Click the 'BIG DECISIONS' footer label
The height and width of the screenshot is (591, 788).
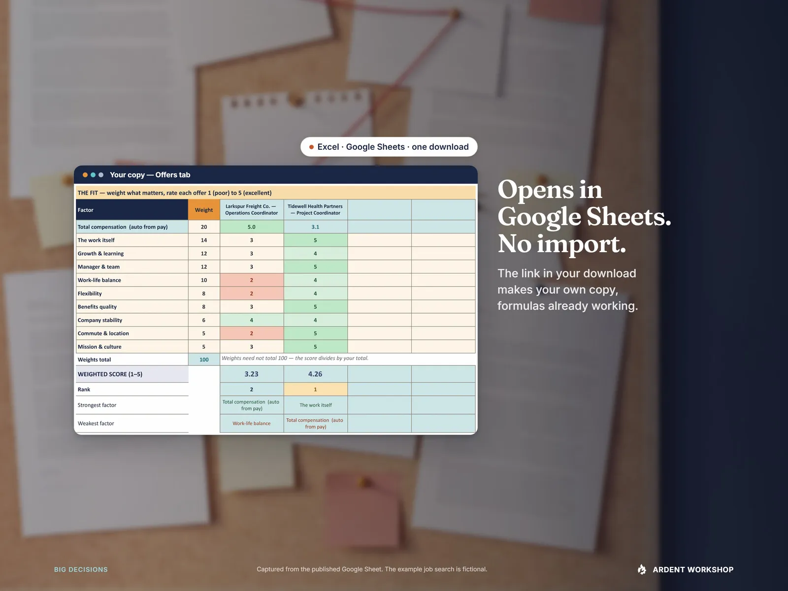(81, 569)
